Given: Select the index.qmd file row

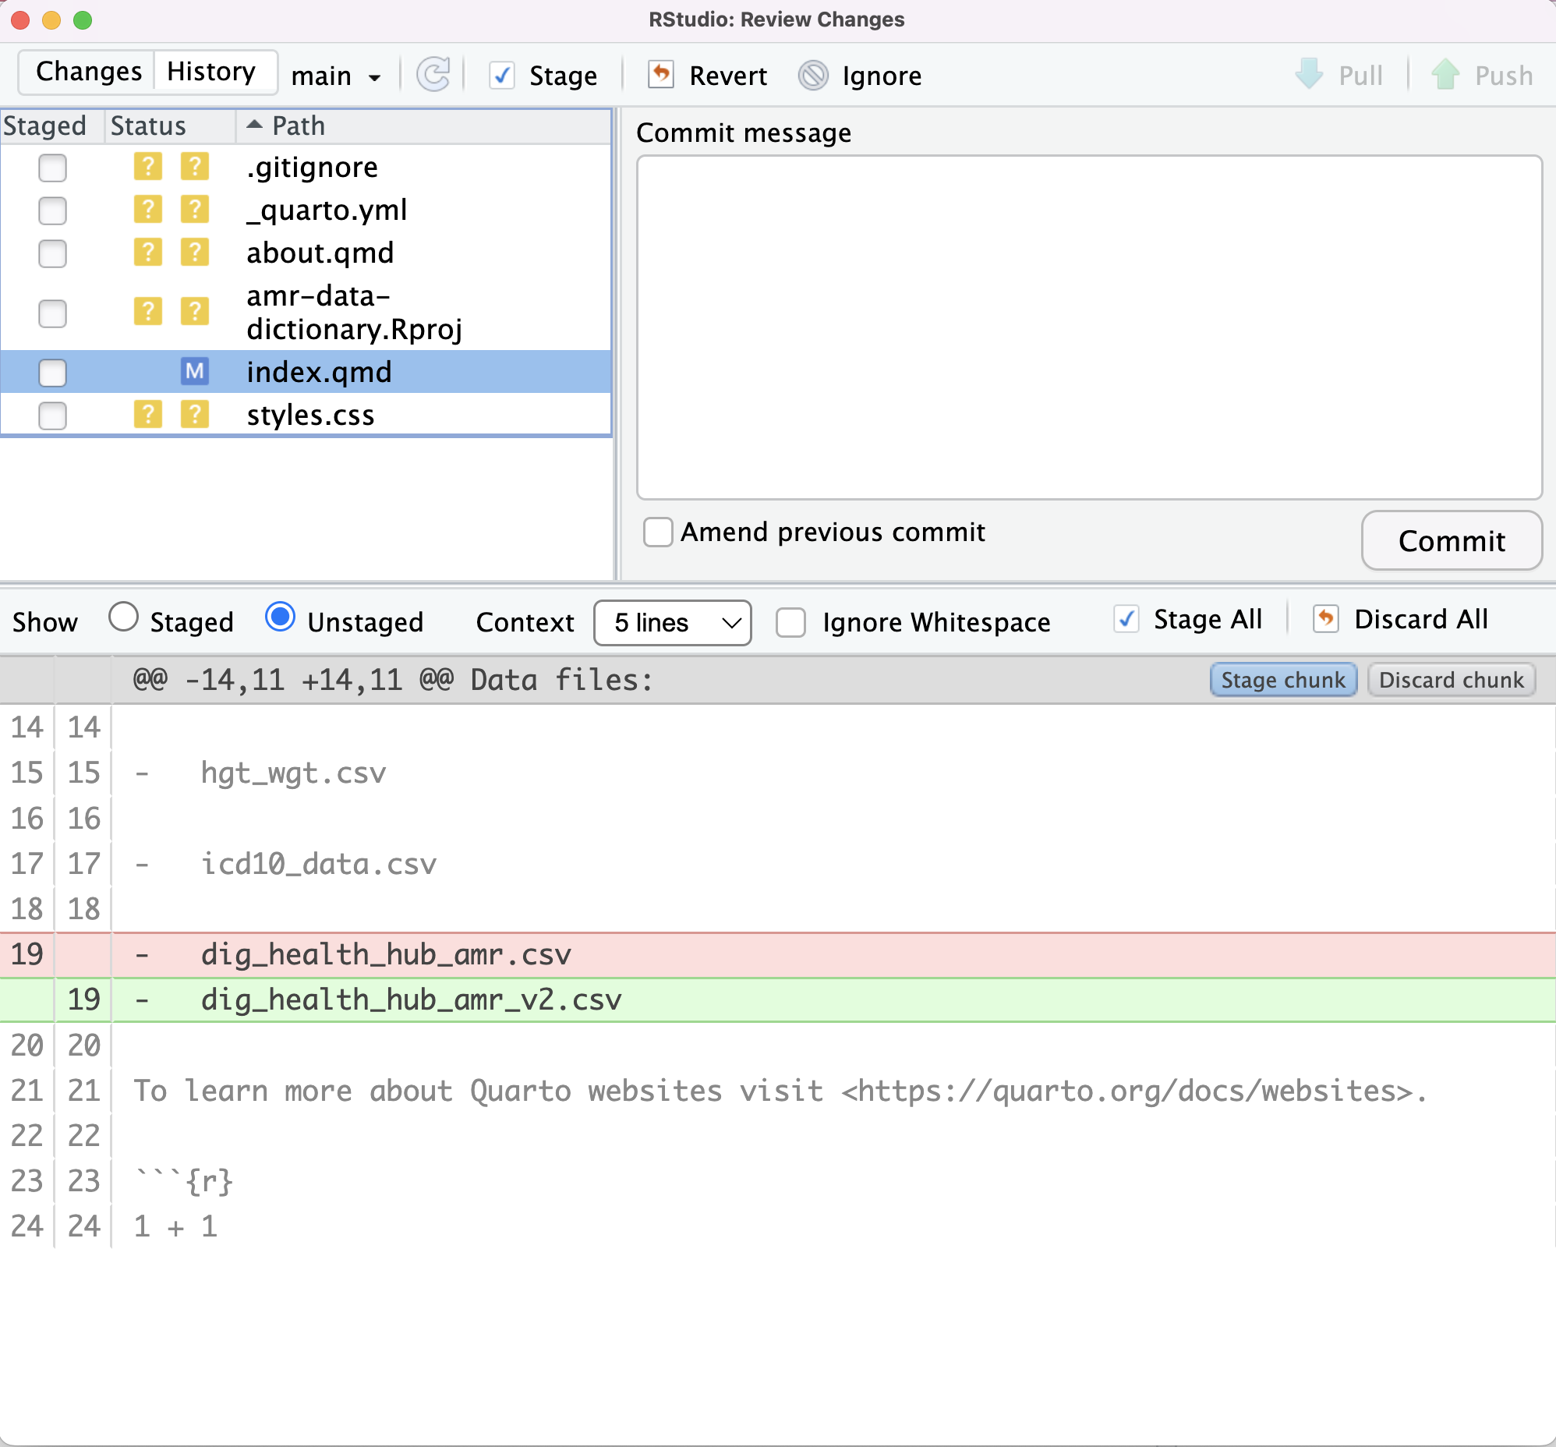Looking at the screenshot, I should point(306,373).
